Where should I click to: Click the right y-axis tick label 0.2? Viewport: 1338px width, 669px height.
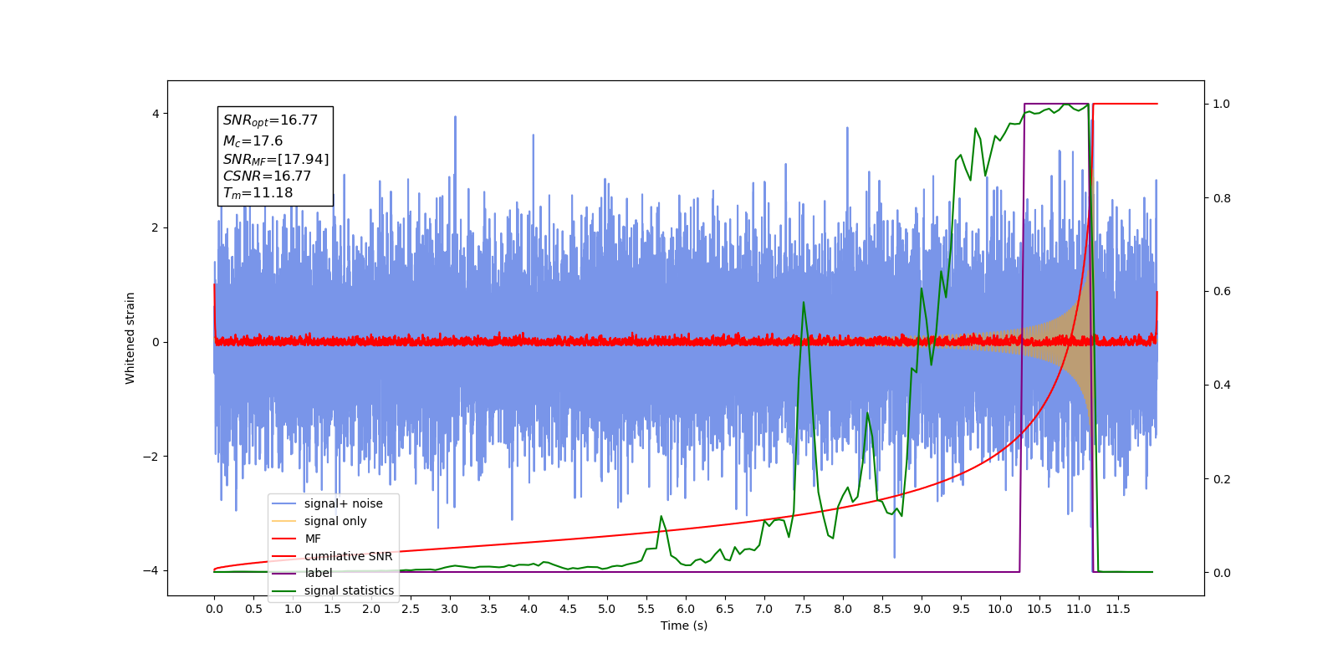click(1222, 479)
